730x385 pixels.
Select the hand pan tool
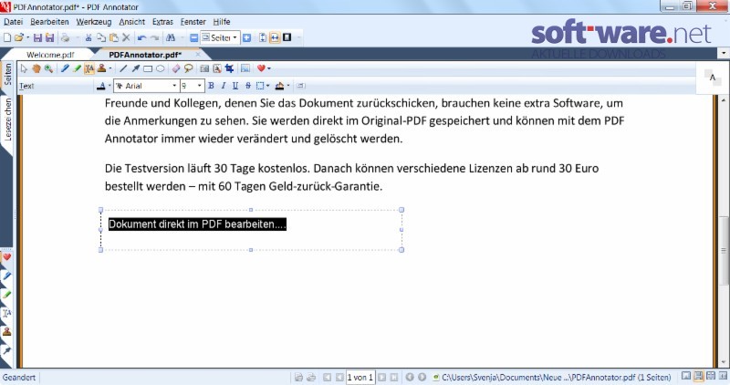[36, 69]
